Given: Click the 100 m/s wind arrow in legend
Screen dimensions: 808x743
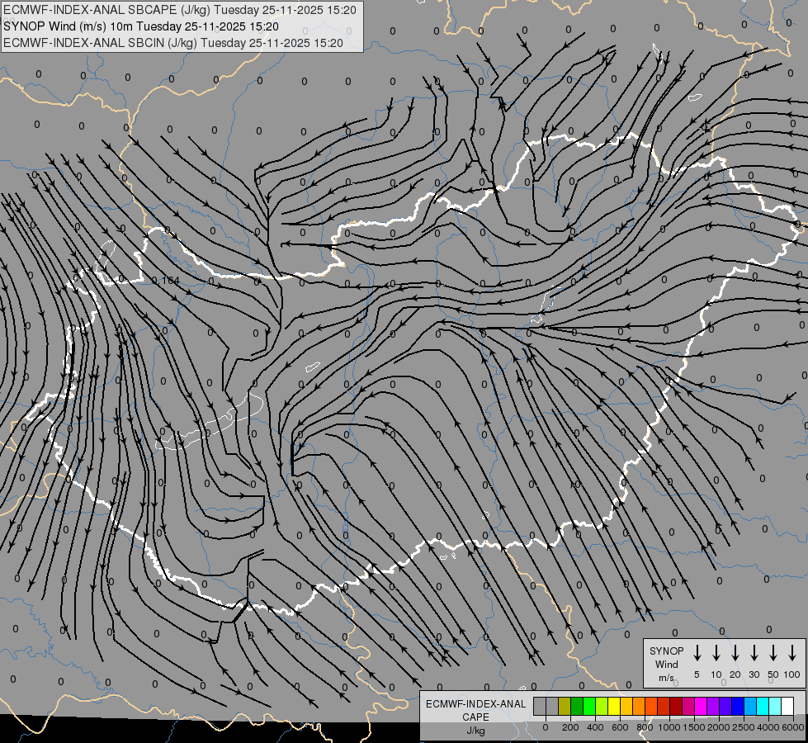Looking at the screenshot, I should (x=792, y=652).
